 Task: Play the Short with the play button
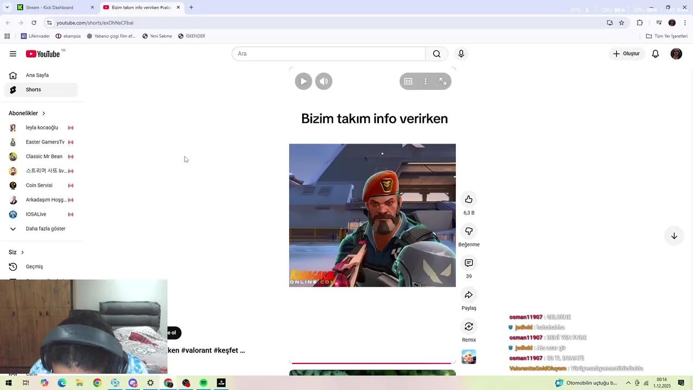coord(304,81)
